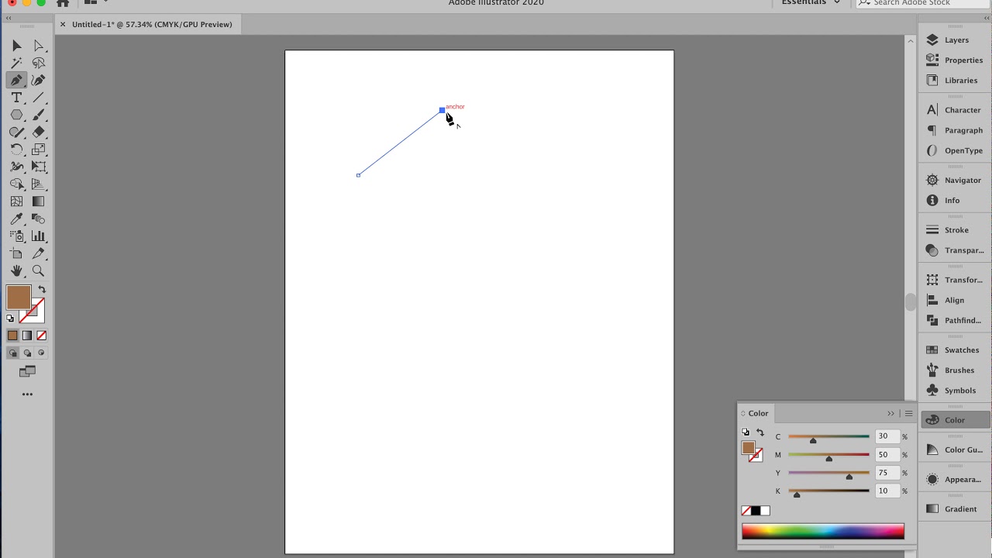Click the Color panel tab
The height and width of the screenshot is (558, 992).
tap(758, 413)
